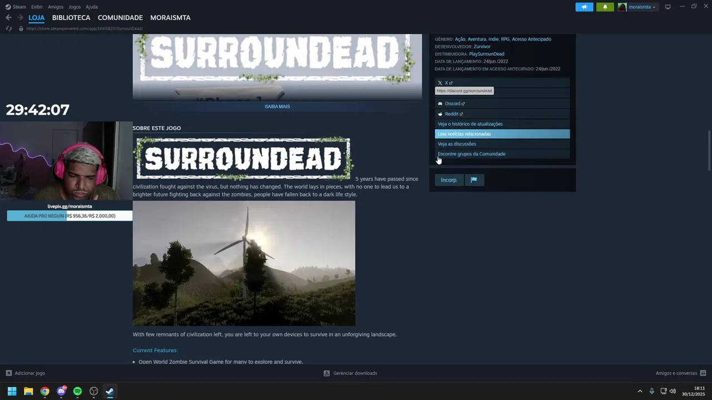This screenshot has height=400, width=712.
Task: Open the Reddit external link
Action: pyautogui.click(x=502, y=114)
